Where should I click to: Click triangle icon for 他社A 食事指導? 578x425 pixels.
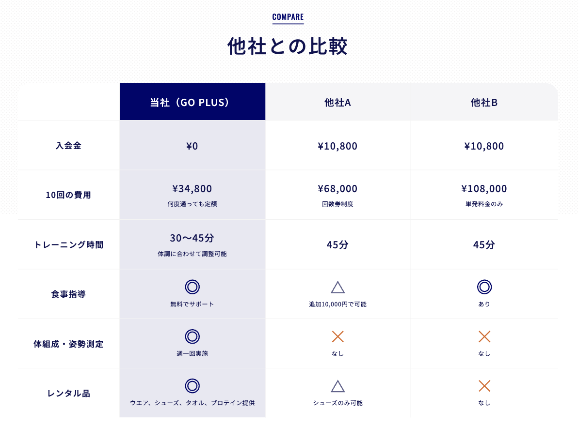(x=337, y=288)
